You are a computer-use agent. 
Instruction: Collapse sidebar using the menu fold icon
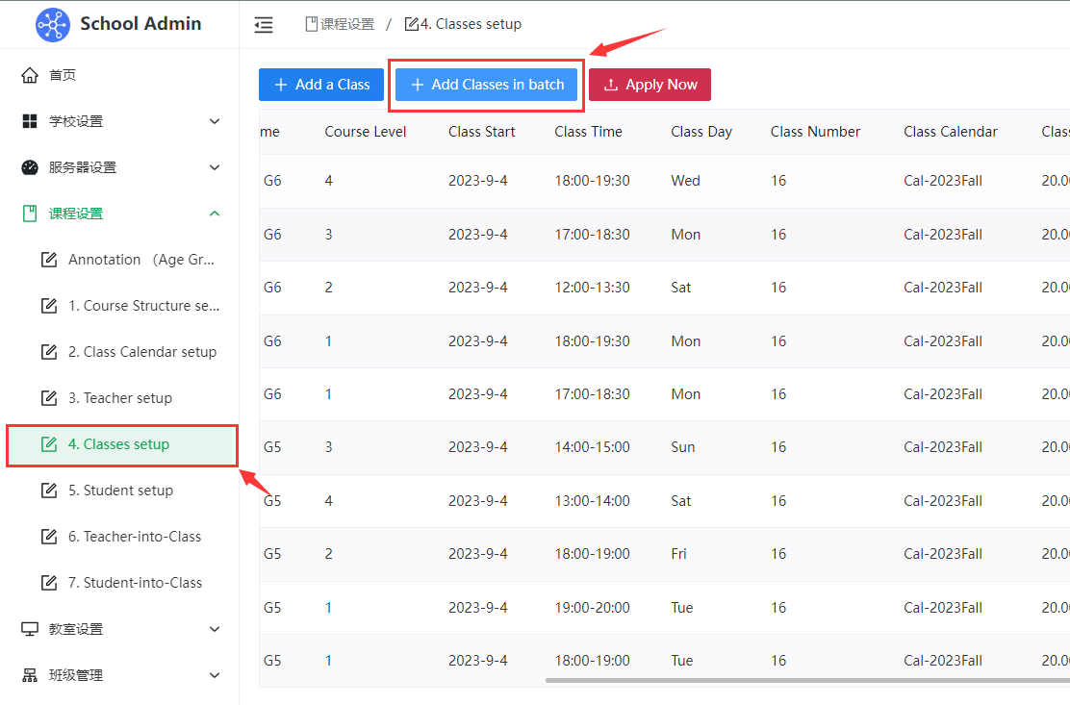click(264, 25)
